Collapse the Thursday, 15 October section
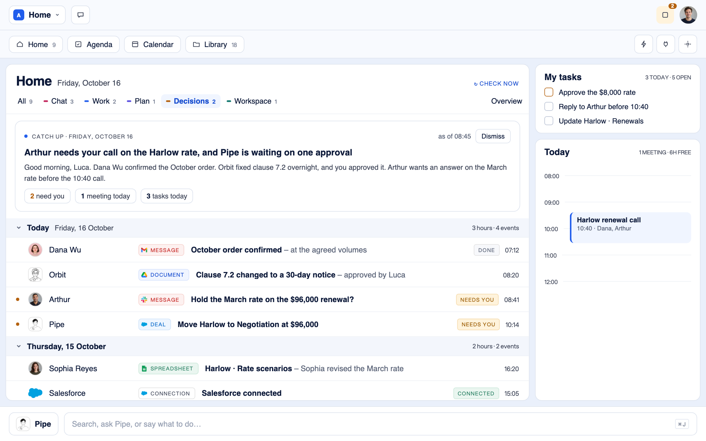 19,346
